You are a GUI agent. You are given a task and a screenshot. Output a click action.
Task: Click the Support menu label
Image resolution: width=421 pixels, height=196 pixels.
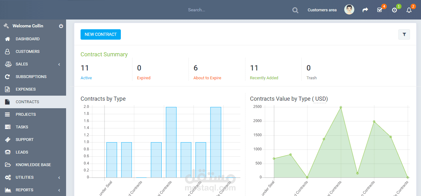pos(25,140)
